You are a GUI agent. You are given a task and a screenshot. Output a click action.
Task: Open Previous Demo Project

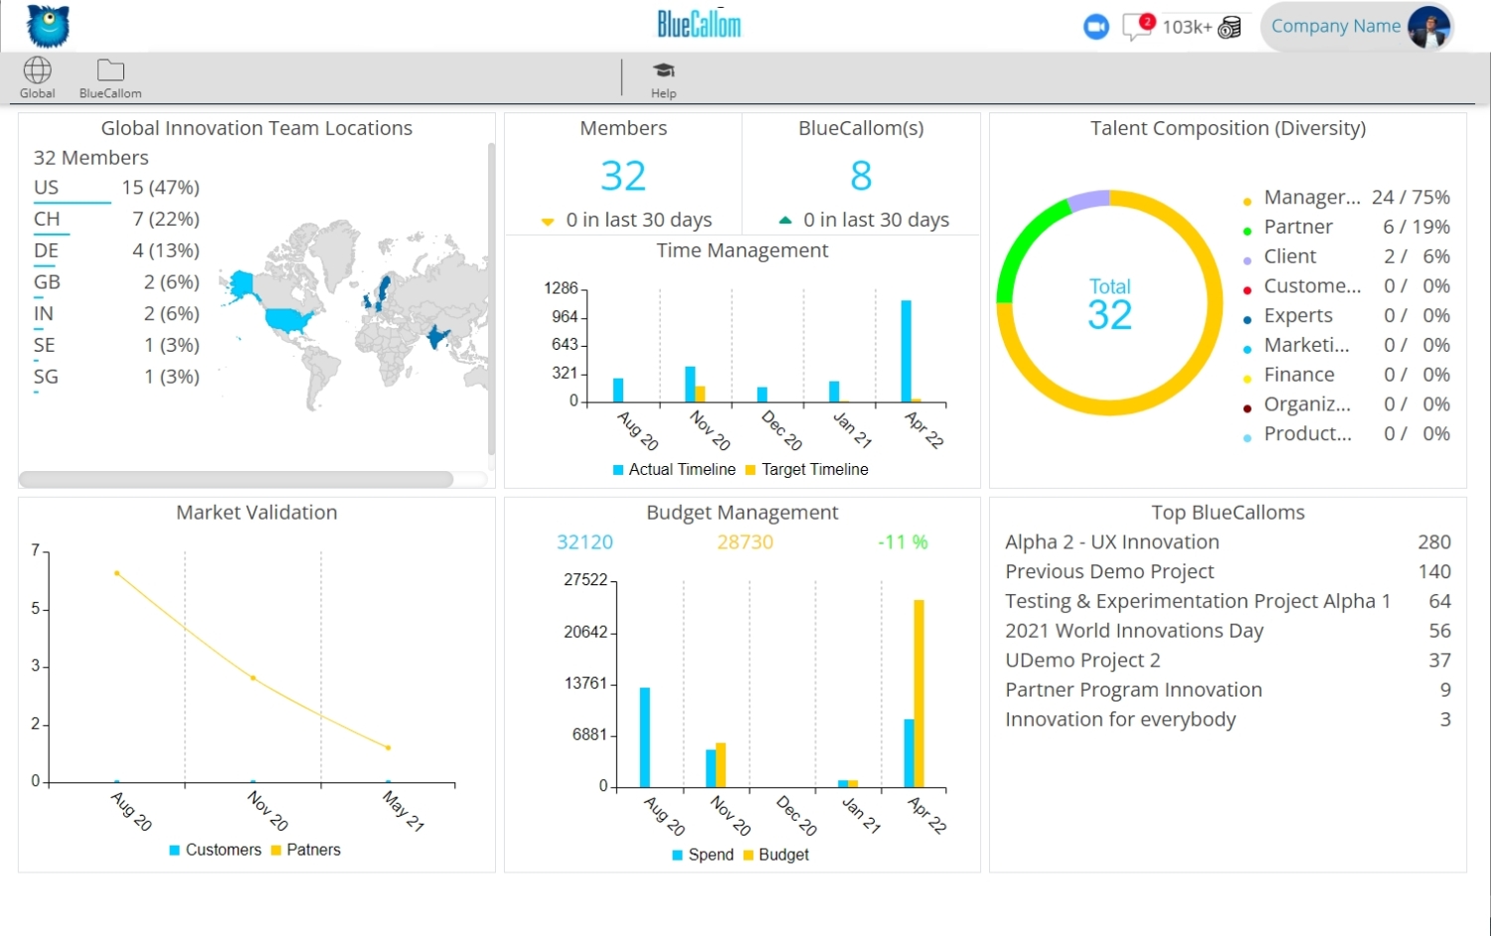pyautogui.click(x=1228, y=572)
